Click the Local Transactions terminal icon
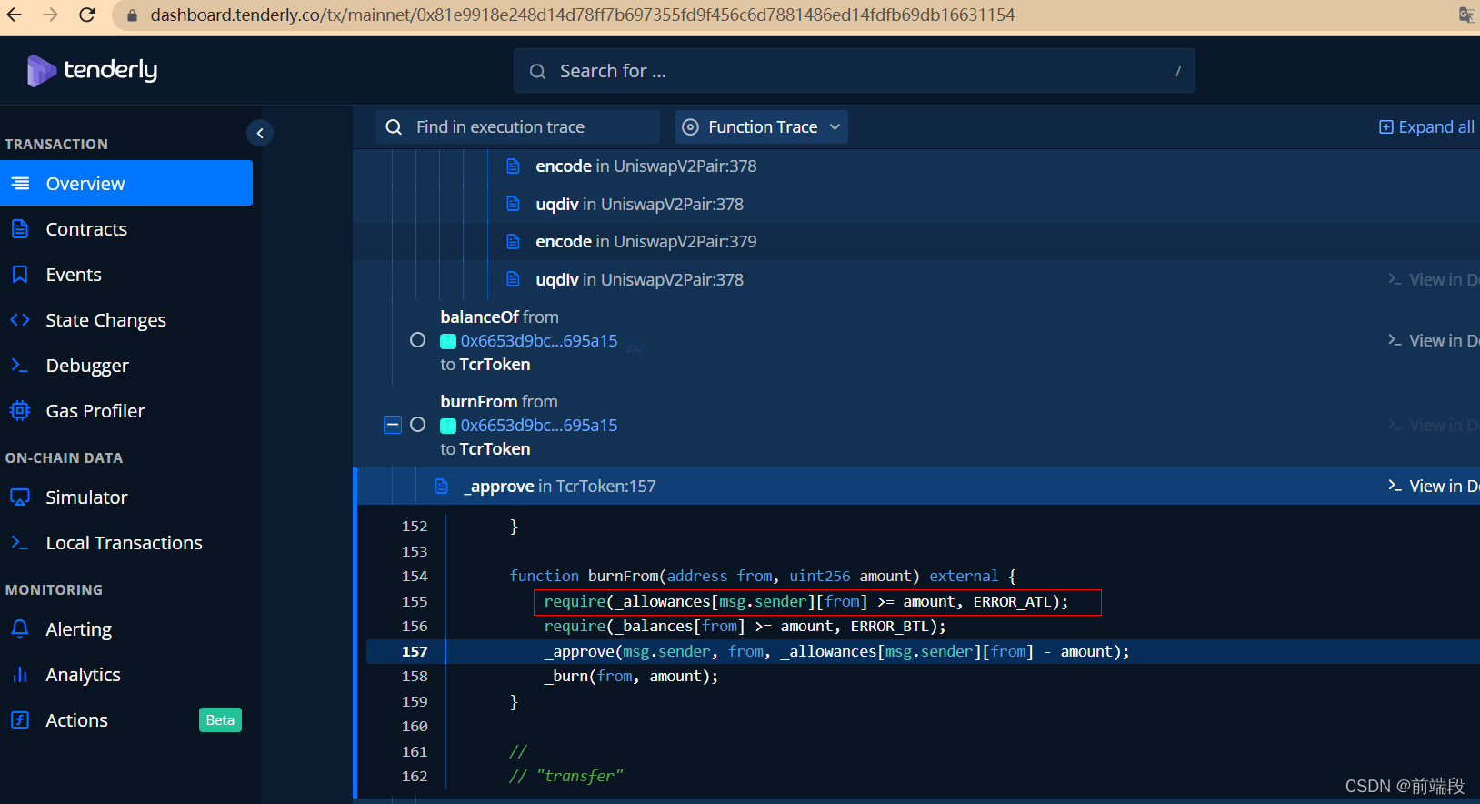 pyautogui.click(x=20, y=542)
